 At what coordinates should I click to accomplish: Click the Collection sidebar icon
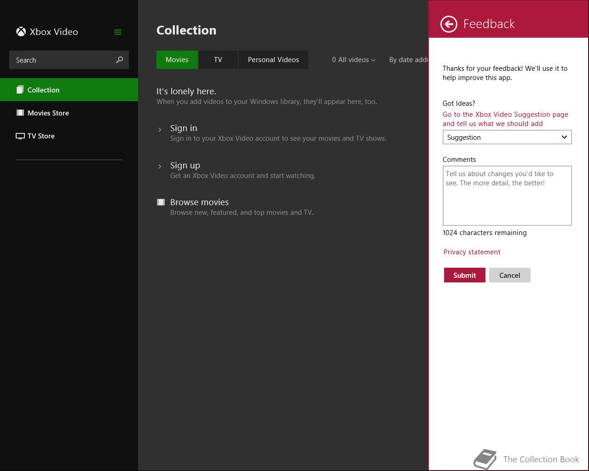tap(20, 90)
